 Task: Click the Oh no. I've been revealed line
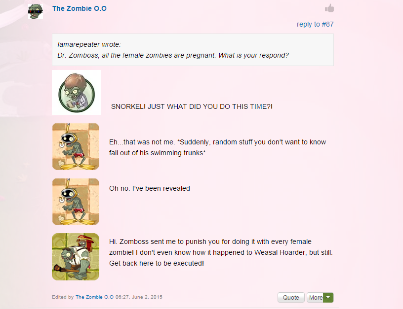[x=151, y=188]
